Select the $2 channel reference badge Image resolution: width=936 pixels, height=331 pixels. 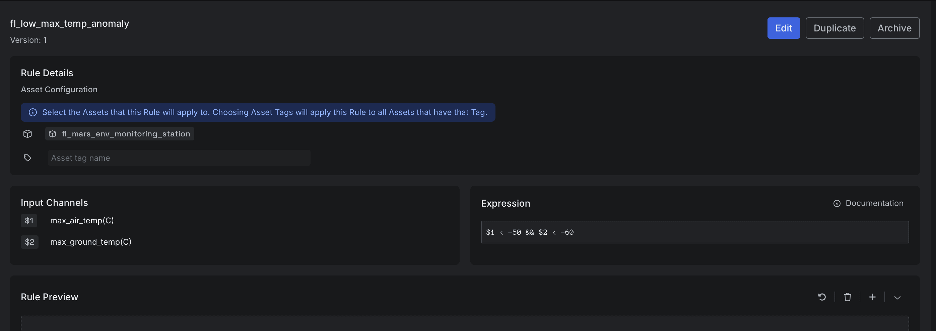[x=29, y=242]
